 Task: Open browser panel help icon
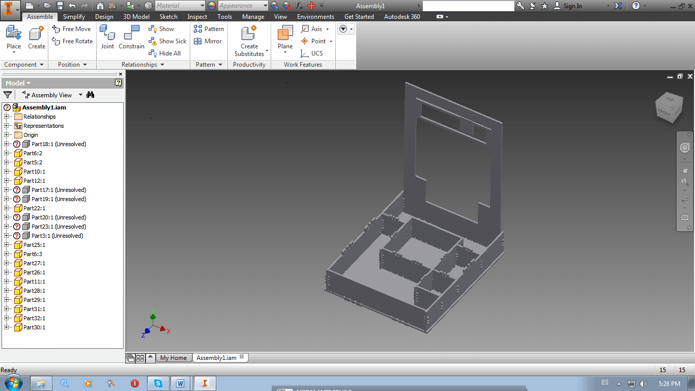119,82
